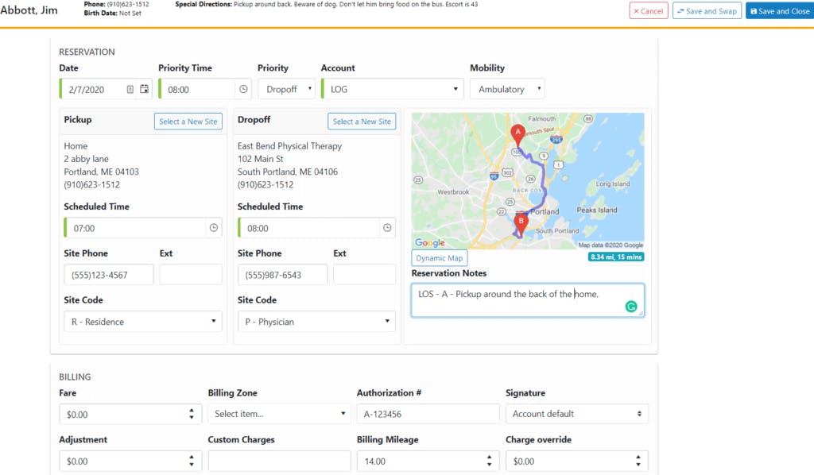
Task: Expand the Pickup Site Code dropdown
Action: 142,322
